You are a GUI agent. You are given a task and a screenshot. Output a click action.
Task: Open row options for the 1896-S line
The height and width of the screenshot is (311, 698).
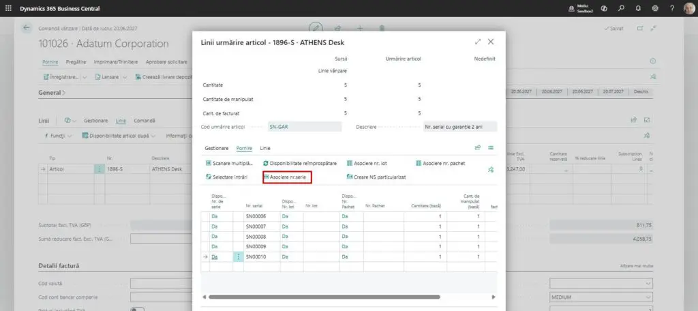[100, 169]
